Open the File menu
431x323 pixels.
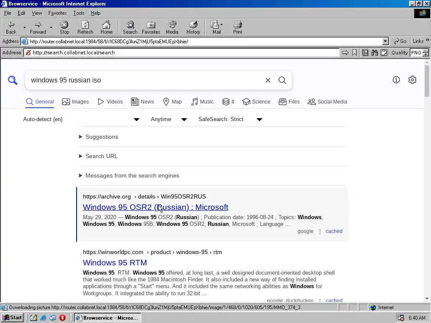tap(8, 13)
